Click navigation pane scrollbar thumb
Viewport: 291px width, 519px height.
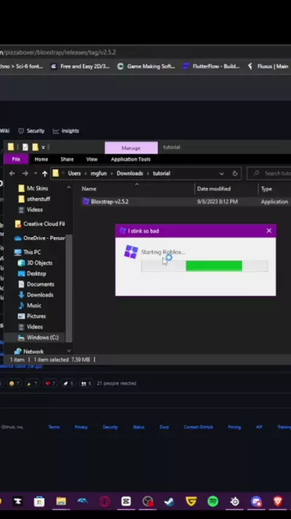[x=69, y=288]
